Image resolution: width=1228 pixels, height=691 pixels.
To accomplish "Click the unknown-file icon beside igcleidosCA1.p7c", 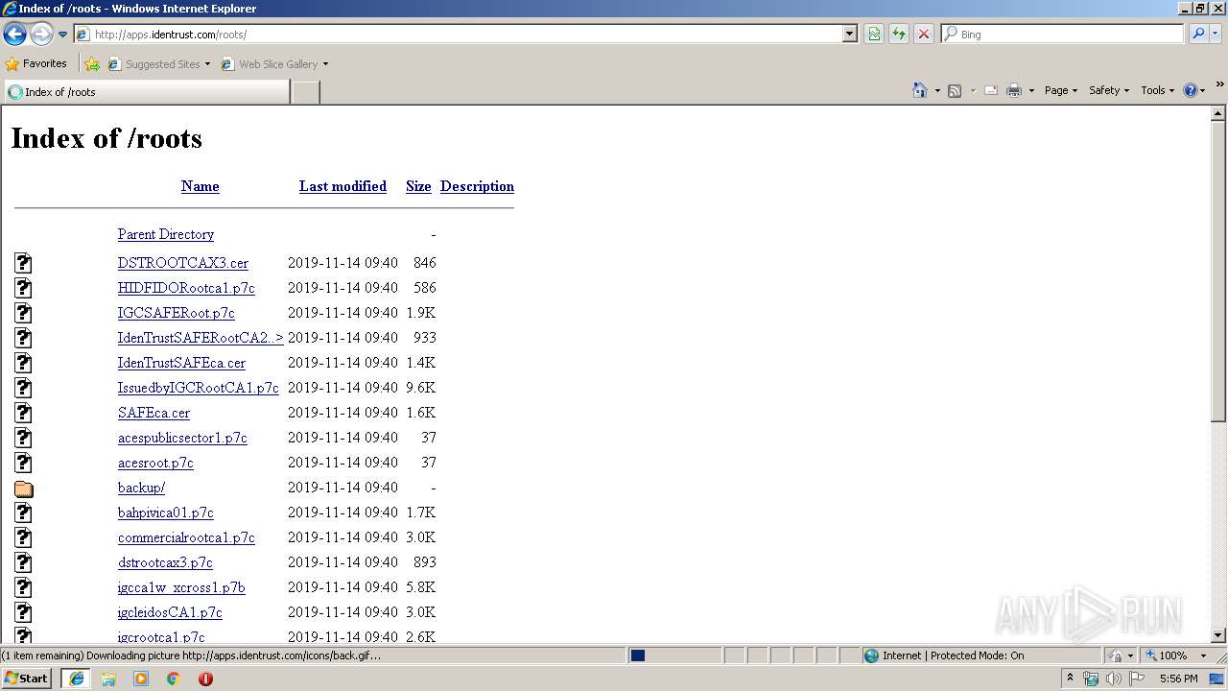I will coord(24,612).
